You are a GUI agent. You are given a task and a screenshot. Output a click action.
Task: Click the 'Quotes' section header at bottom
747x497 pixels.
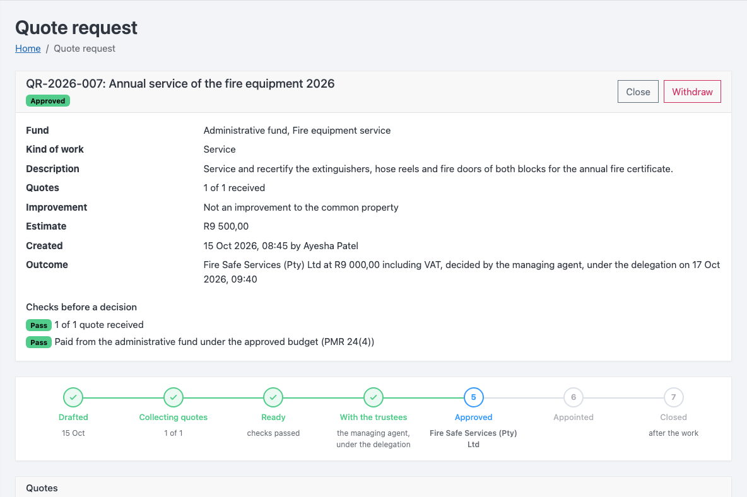pyautogui.click(x=42, y=488)
